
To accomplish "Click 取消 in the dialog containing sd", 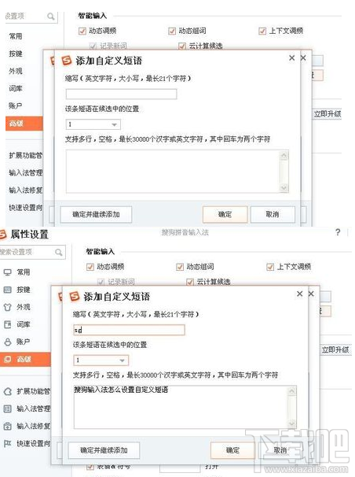I will (x=280, y=450).
